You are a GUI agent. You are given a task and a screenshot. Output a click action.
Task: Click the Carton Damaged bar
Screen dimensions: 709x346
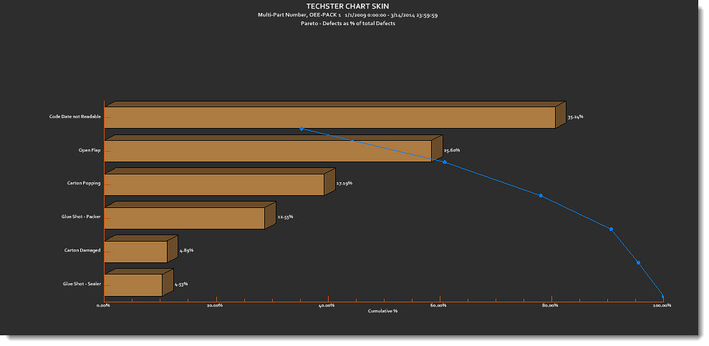click(135, 252)
